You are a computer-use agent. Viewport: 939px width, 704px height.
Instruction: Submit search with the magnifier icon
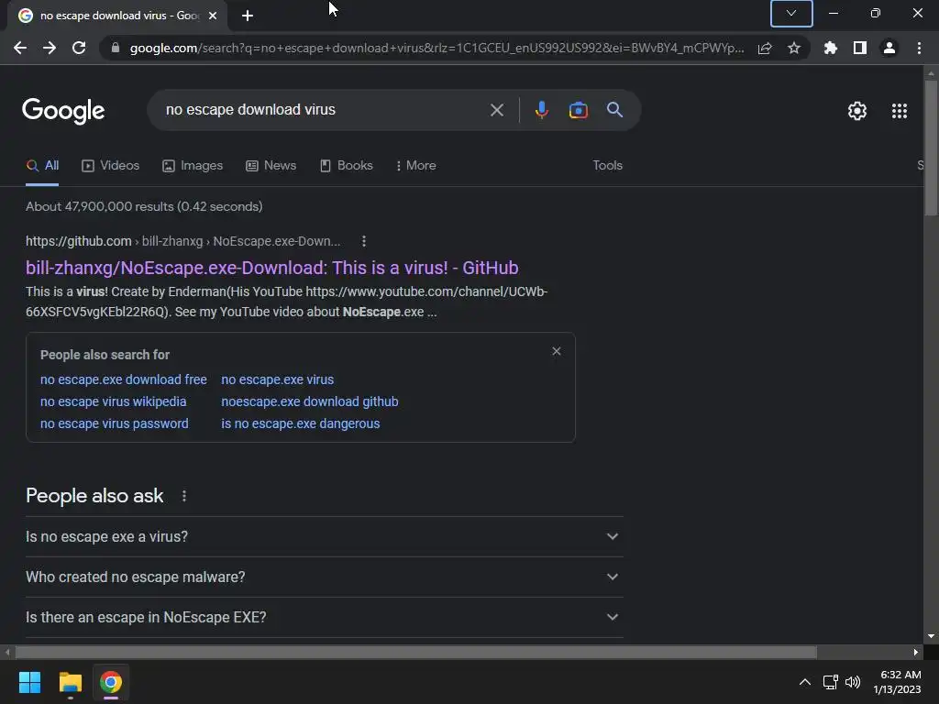tap(615, 110)
